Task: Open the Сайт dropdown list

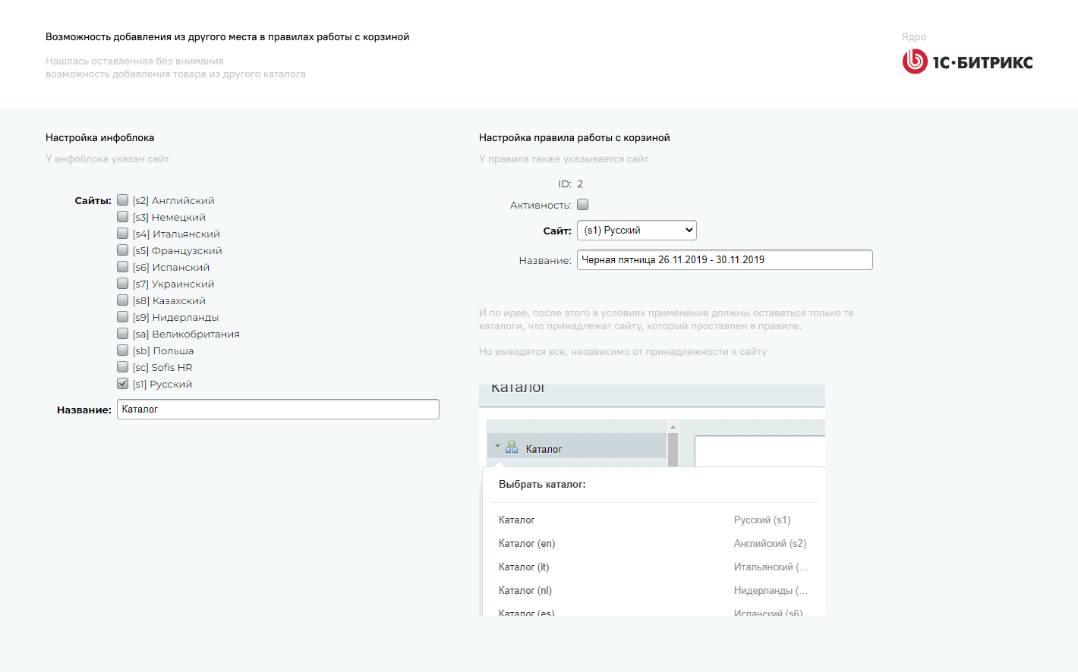Action: tap(636, 230)
